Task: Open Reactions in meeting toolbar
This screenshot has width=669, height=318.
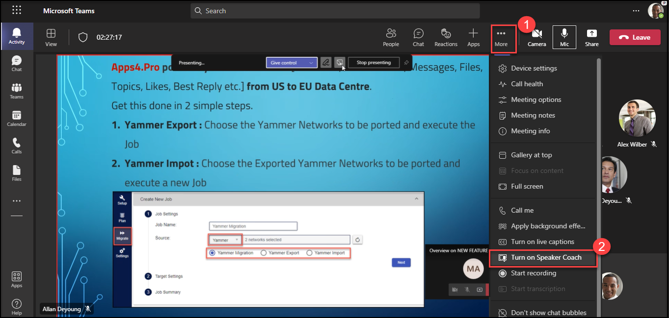Action: (446, 37)
